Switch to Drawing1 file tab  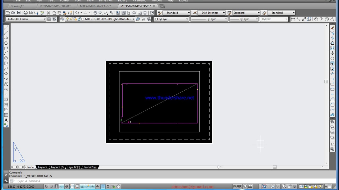[x=17, y=6]
